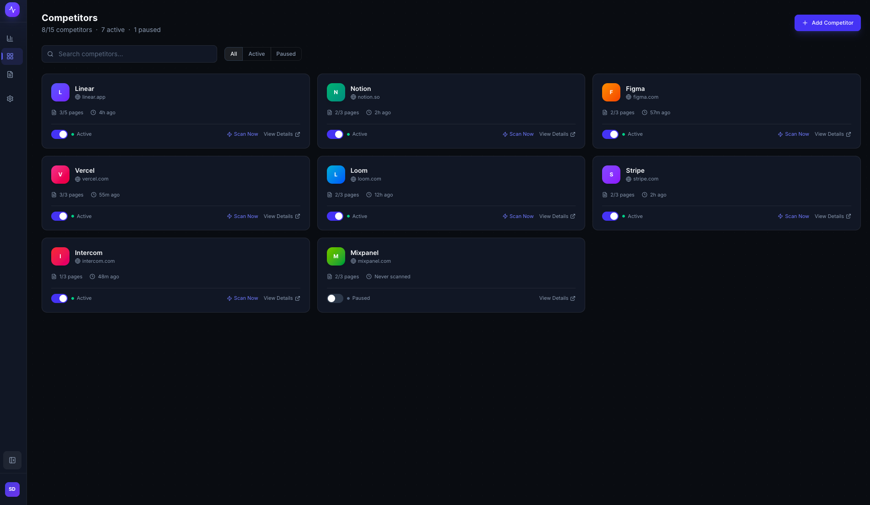Click the Figma logo tile

(611, 92)
